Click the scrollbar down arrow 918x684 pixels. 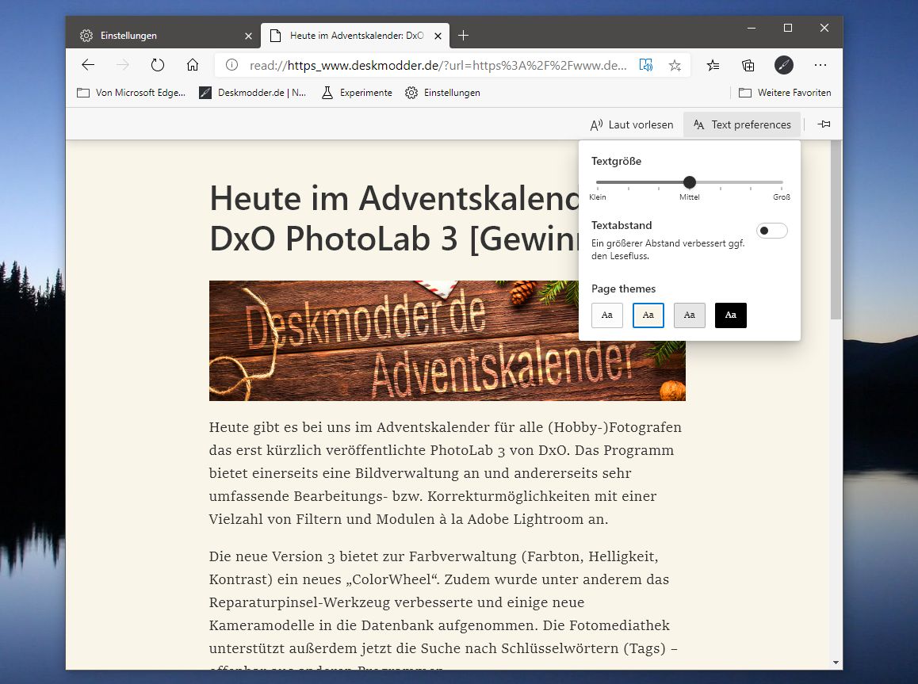[836, 663]
